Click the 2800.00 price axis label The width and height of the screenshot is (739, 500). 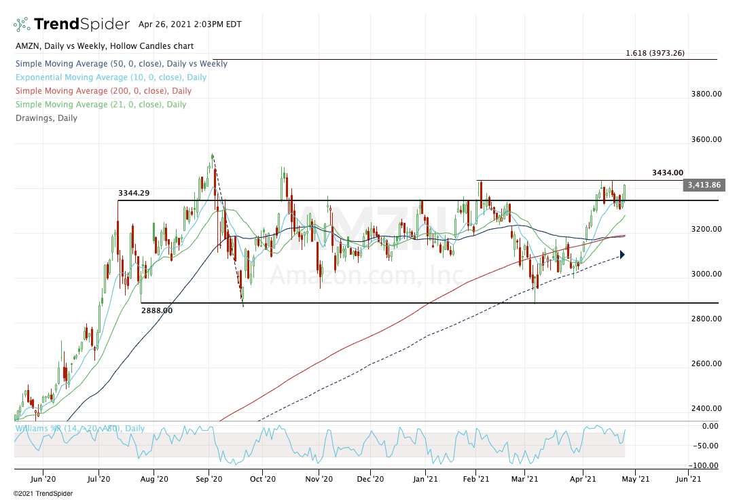point(706,319)
